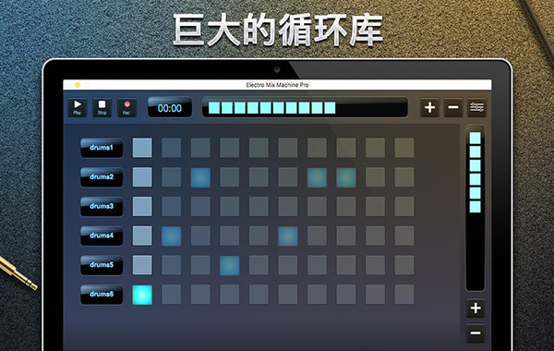The width and height of the screenshot is (554, 351).
Task: Enable the second pad in drums1 row
Action: tap(172, 148)
